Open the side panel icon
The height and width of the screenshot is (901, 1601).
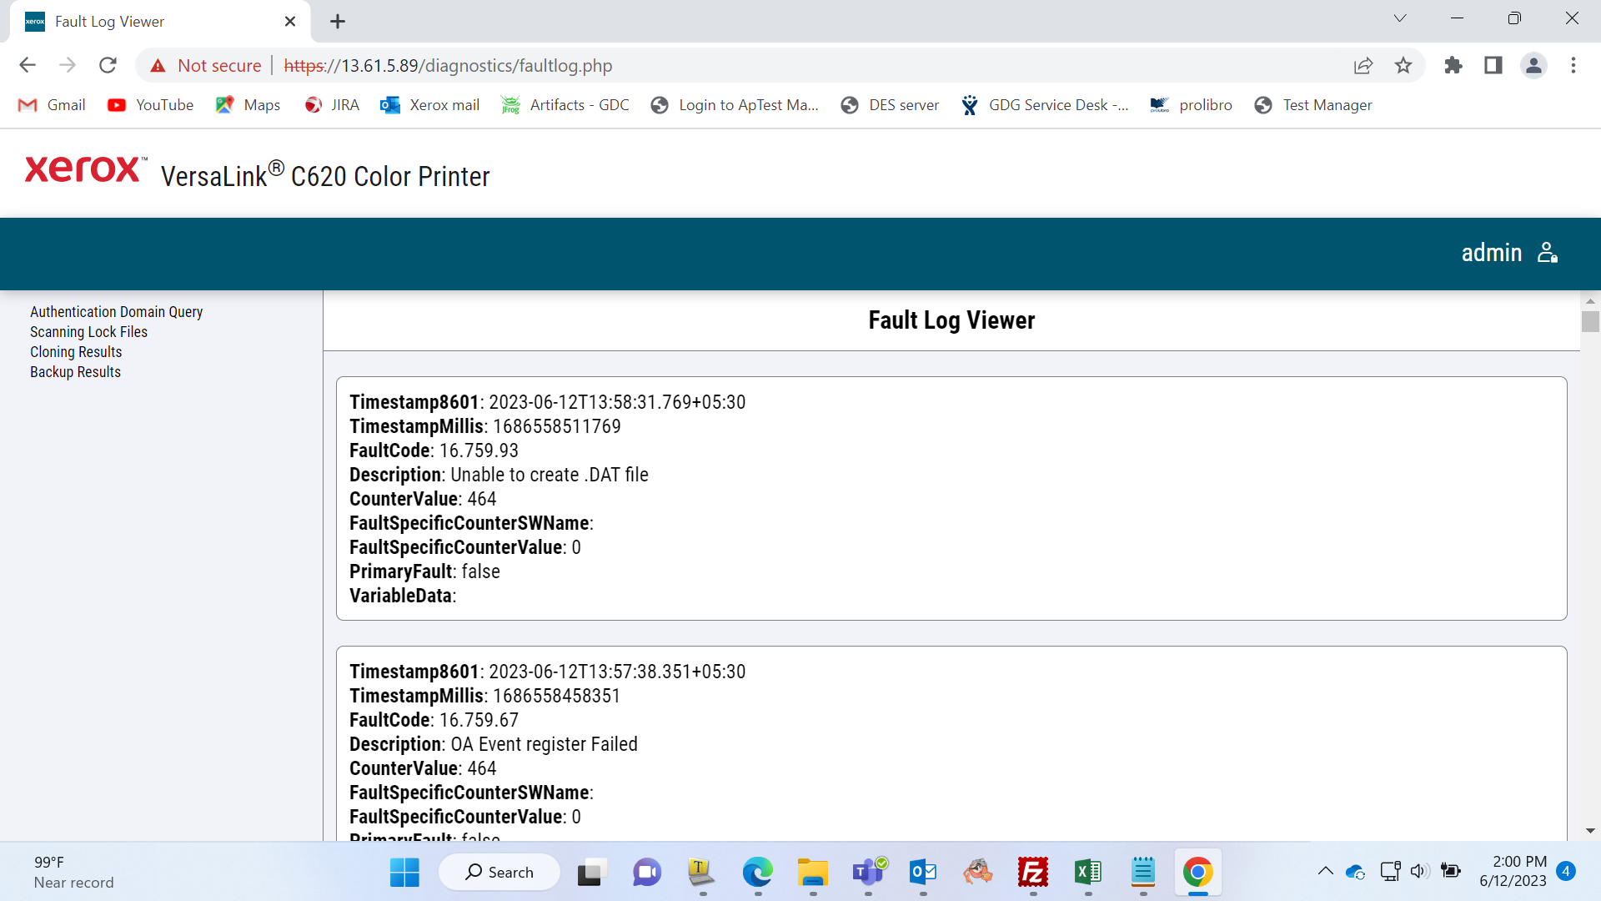[1493, 65]
